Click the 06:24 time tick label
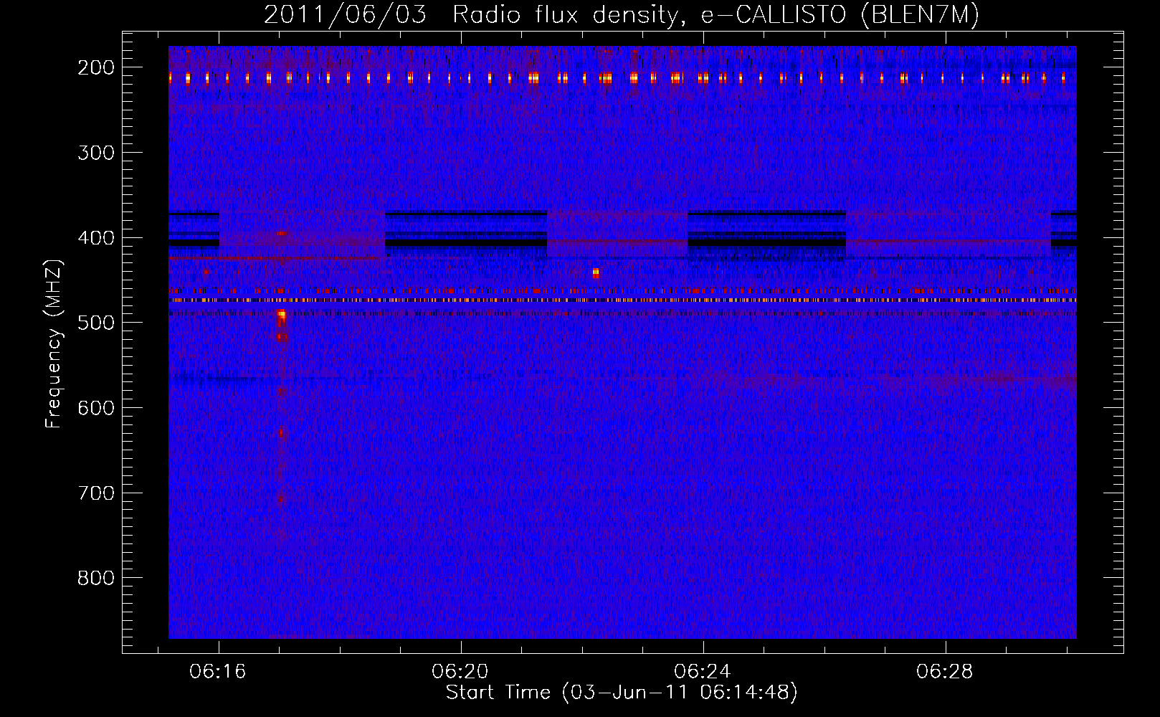 tap(703, 671)
